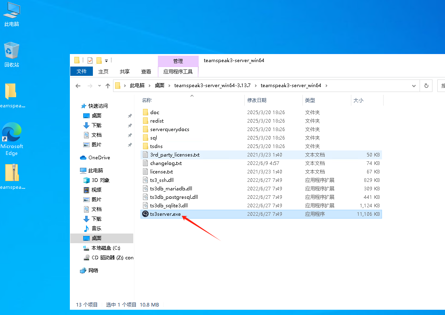Screen dimensions: 445x315
Task: Open the recent locations dropdown arrow
Action: [x=99, y=86]
